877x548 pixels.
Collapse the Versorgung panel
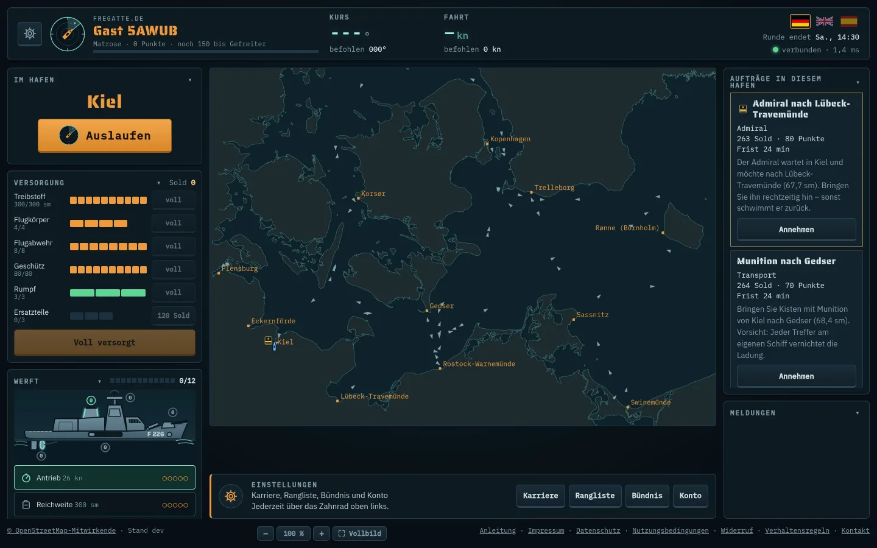point(159,183)
